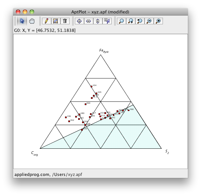Autoscale vertically with up-down arrows icon
201x196 pixels.
[98, 21]
